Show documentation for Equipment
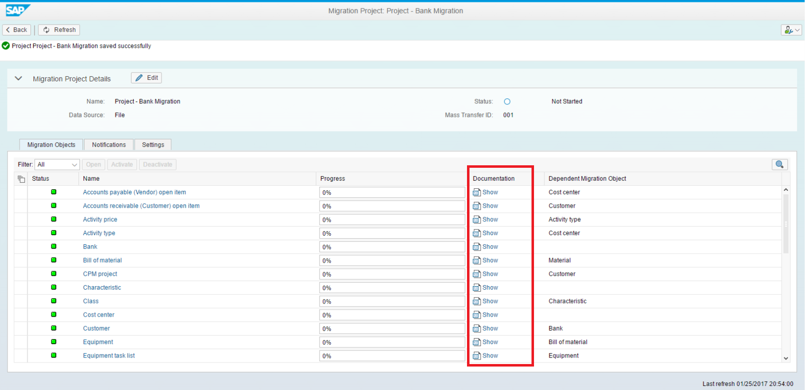The height and width of the screenshot is (390, 805). [x=485, y=342]
